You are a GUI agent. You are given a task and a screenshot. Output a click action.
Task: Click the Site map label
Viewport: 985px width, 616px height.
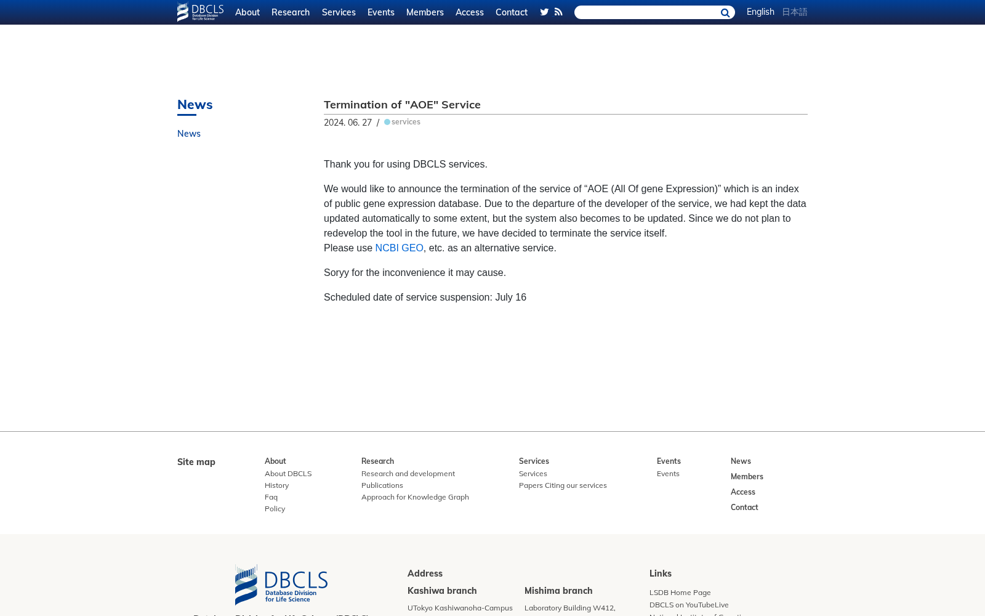[x=196, y=462]
